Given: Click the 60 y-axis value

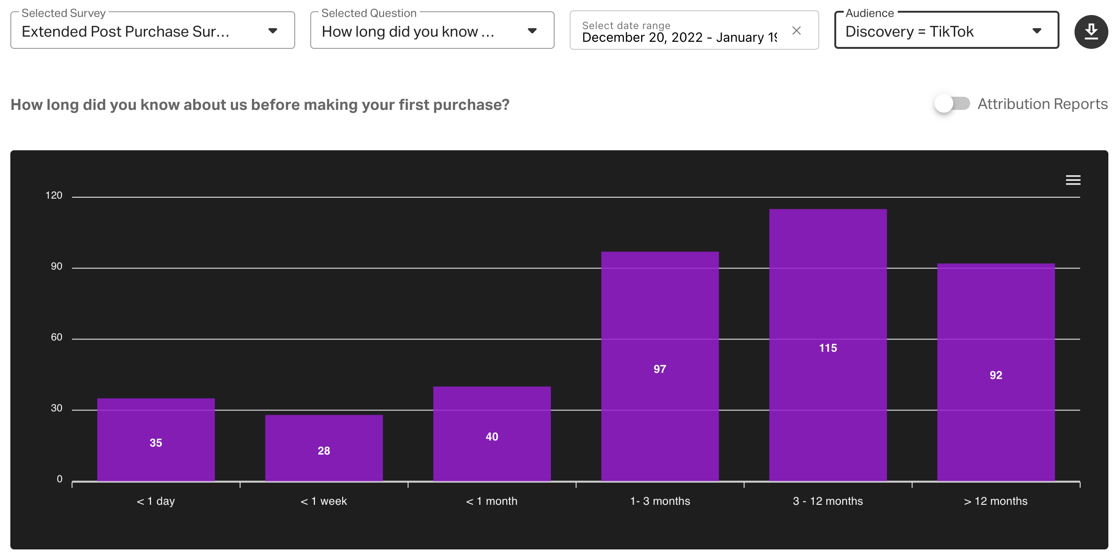Looking at the screenshot, I should tap(56, 337).
